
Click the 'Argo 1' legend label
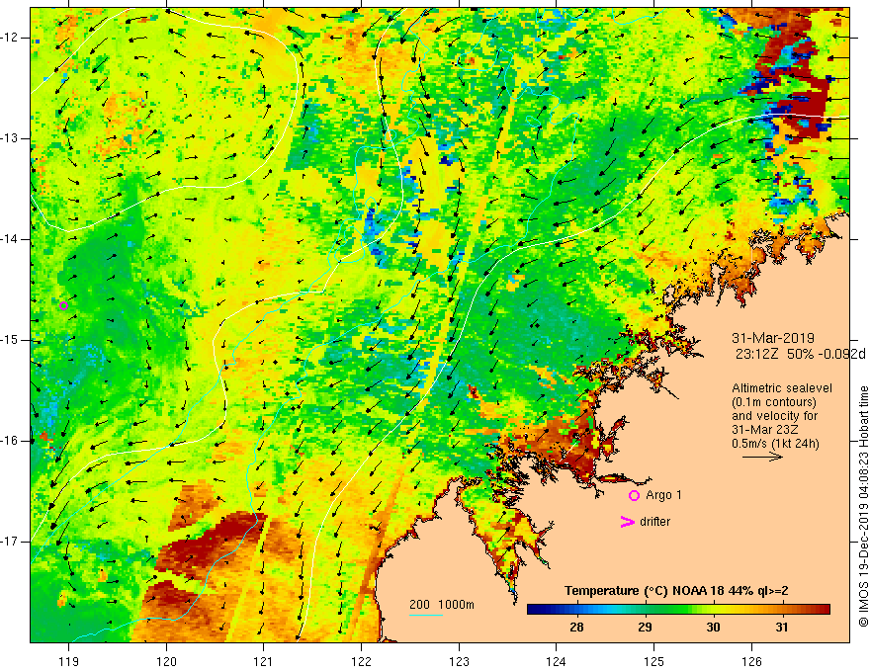(663, 495)
